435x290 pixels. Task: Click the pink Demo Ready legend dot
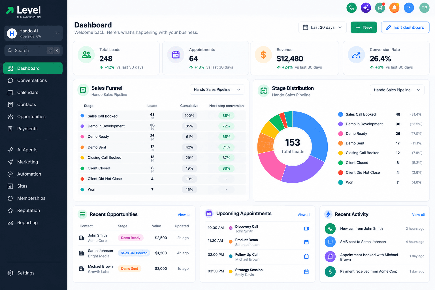(x=340, y=134)
